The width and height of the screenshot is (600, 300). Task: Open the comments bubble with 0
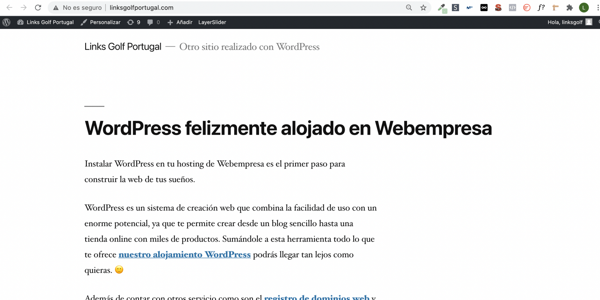click(x=153, y=22)
